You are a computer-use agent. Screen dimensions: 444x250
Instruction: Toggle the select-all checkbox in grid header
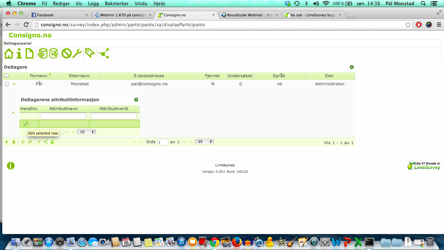pos(7,76)
